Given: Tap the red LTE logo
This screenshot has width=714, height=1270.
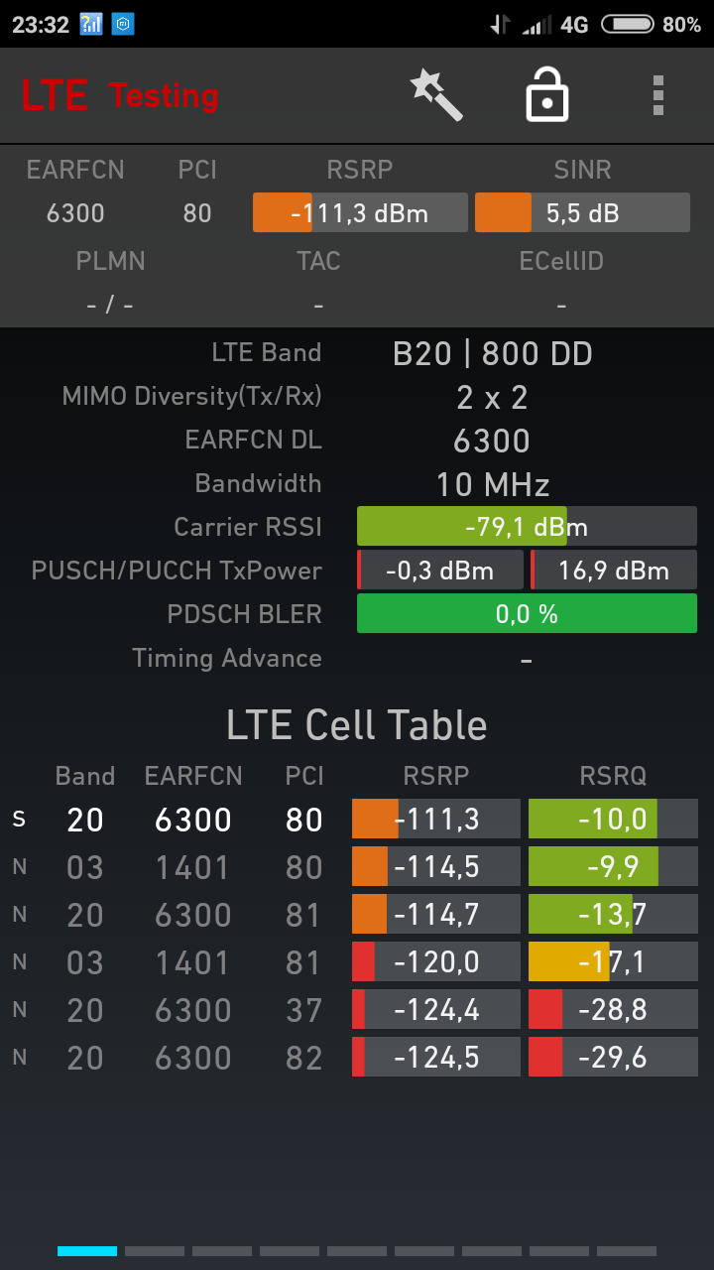Looking at the screenshot, I should (x=55, y=96).
